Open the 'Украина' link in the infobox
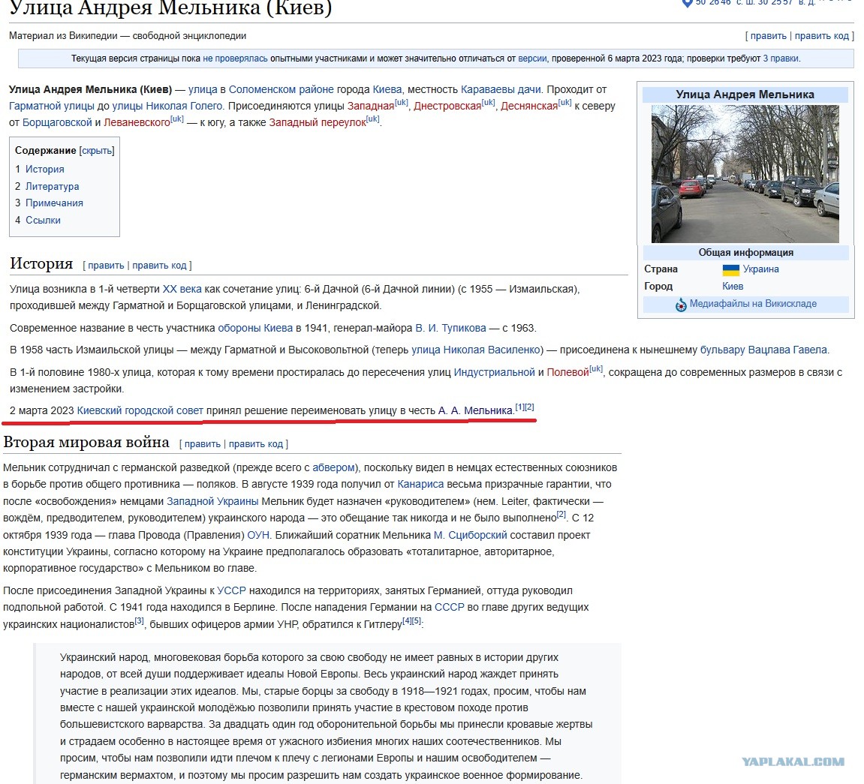Viewport: 864px width, 784px height. (x=760, y=270)
